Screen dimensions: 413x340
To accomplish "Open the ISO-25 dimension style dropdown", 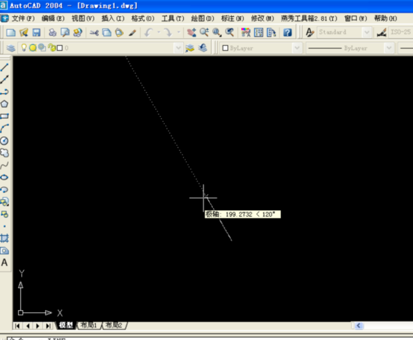I will [400, 32].
